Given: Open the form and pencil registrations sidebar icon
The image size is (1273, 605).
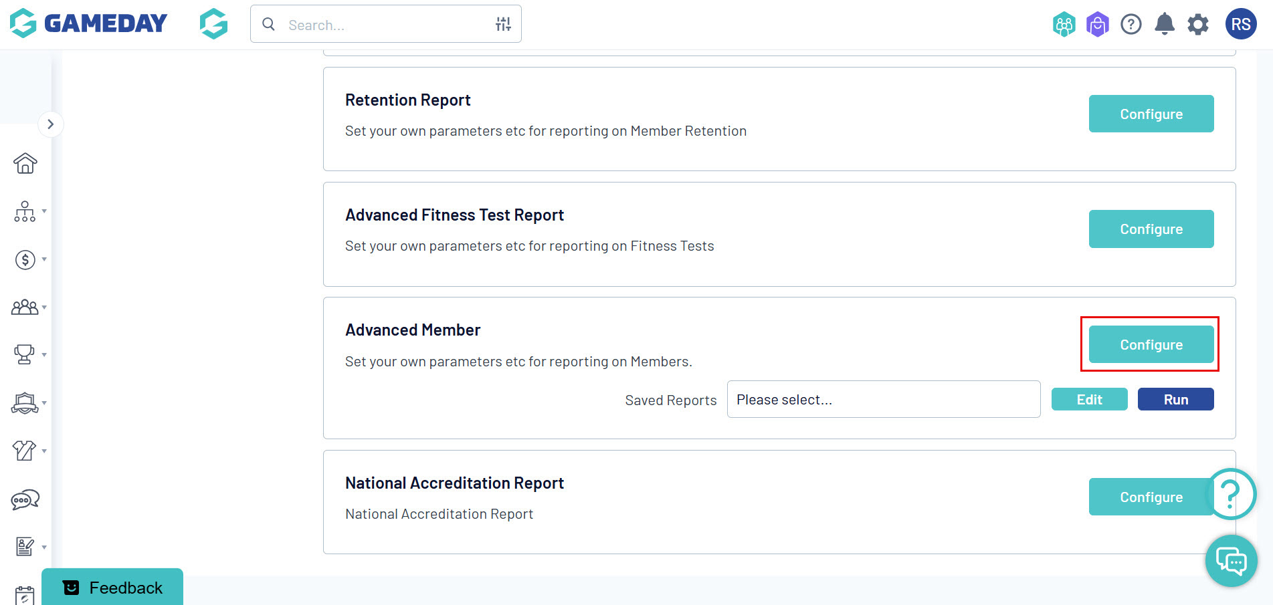Looking at the screenshot, I should [25, 547].
